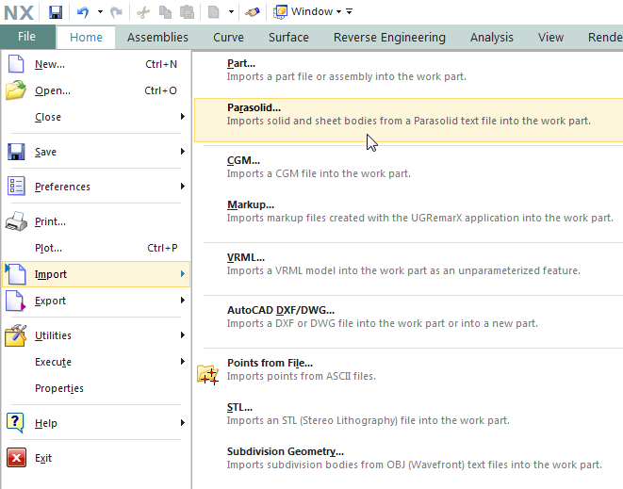
Task: Click the Copy icon in top toolbar
Action: point(165,12)
